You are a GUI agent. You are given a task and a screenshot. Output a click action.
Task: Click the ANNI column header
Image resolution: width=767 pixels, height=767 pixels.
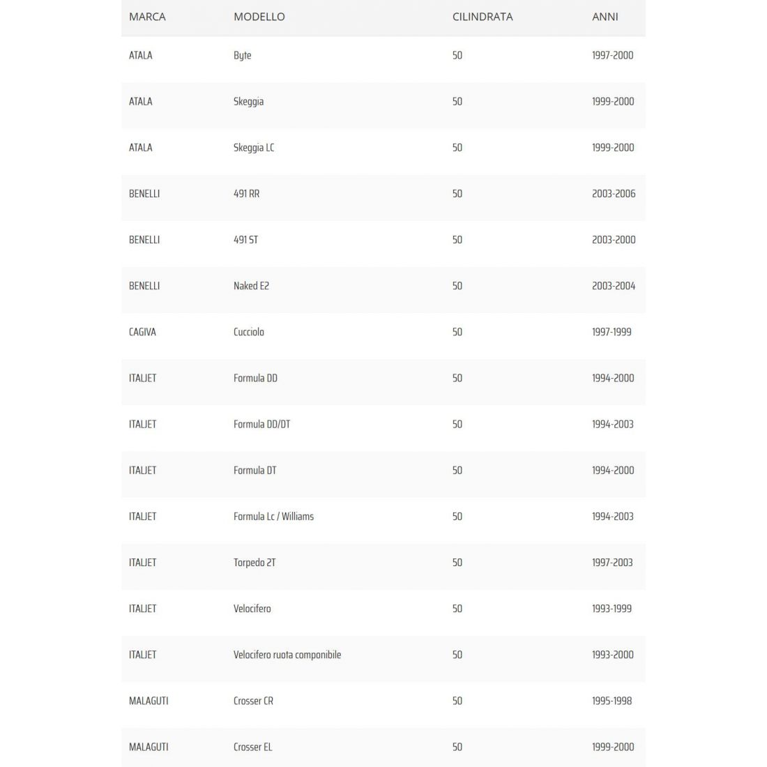tap(605, 17)
